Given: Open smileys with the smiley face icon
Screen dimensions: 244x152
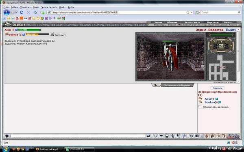Looking at the screenshot, I should (191, 136).
